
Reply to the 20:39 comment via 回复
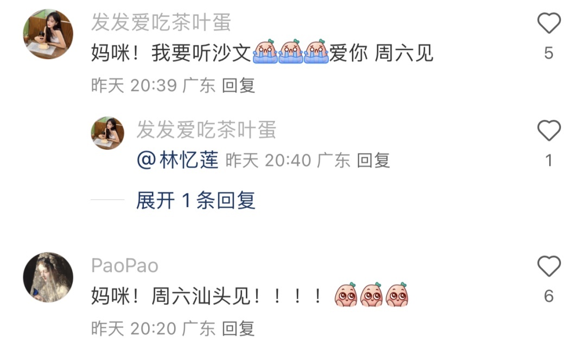coord(238,86)
